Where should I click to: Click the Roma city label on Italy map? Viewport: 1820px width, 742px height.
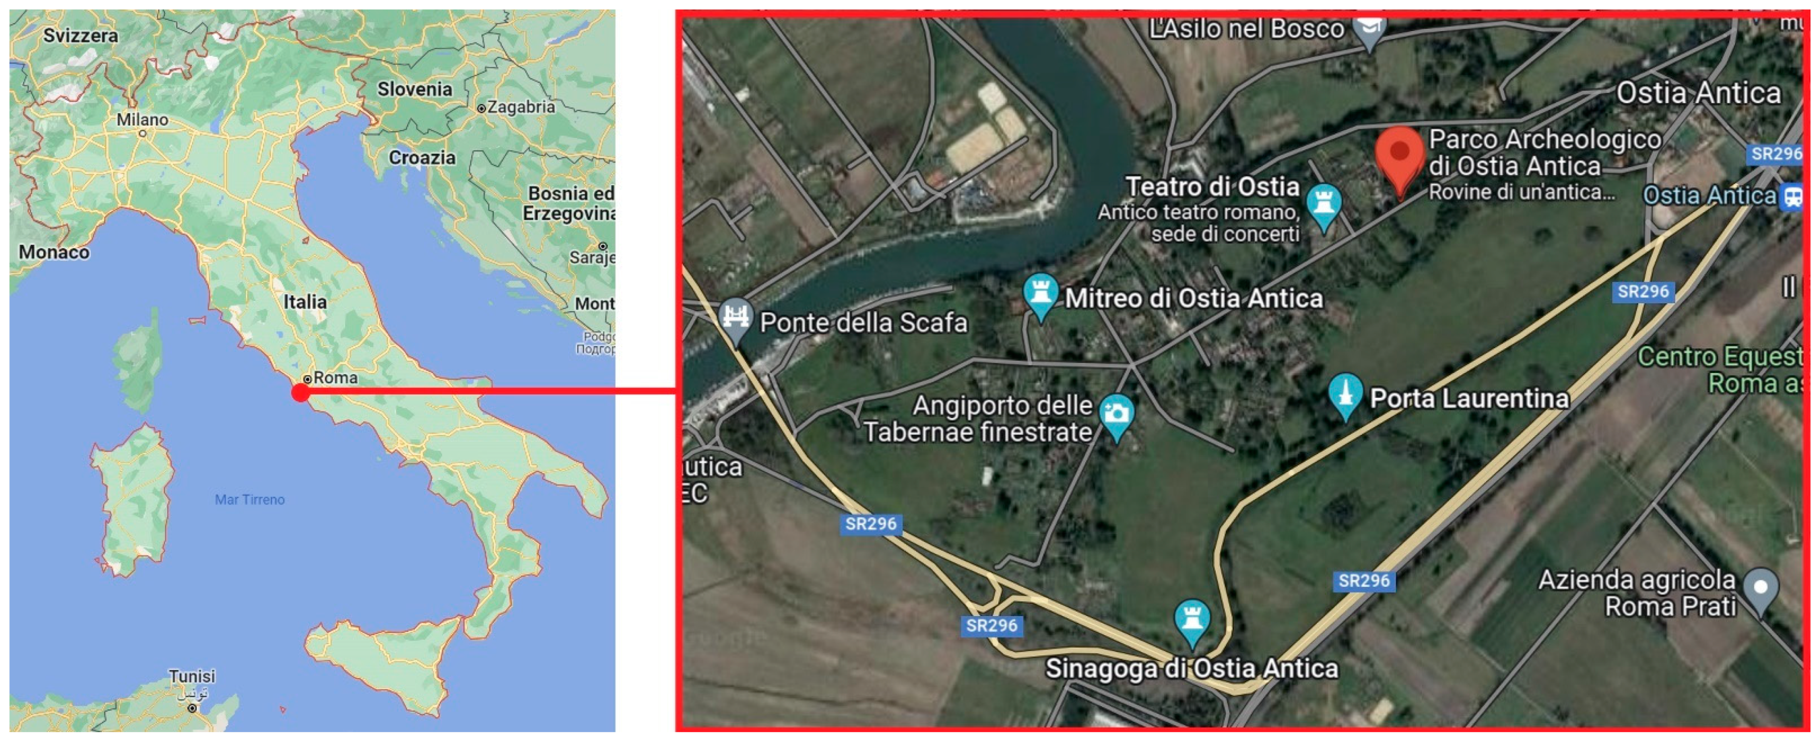[x=335, y=378]
